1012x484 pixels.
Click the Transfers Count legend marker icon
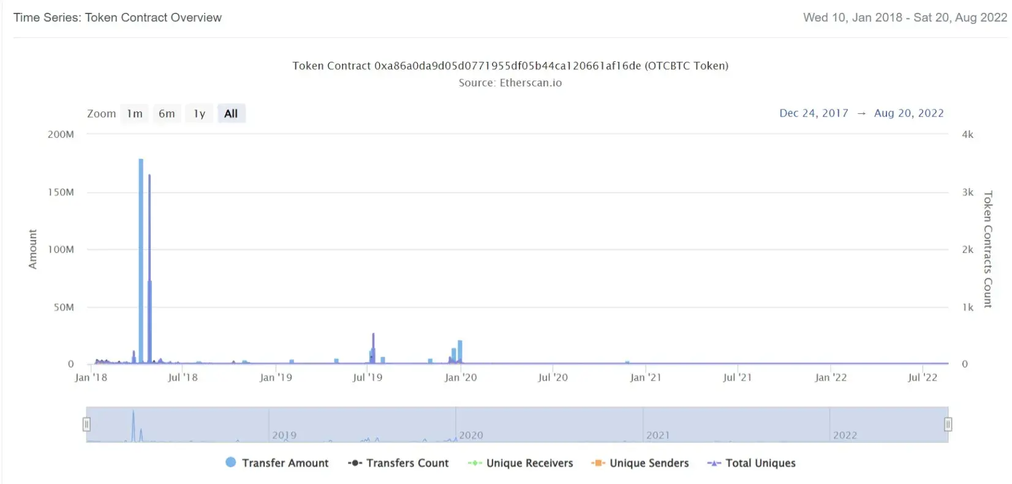tap(355, 463)
